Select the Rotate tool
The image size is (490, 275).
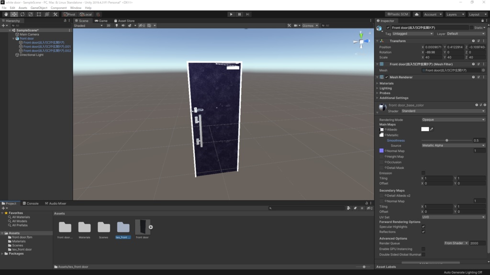22,14
